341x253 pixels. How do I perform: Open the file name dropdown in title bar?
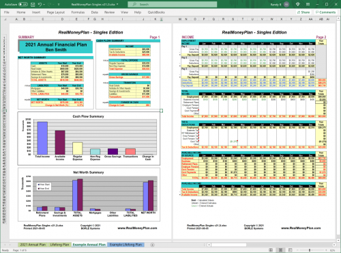point(117,4)
